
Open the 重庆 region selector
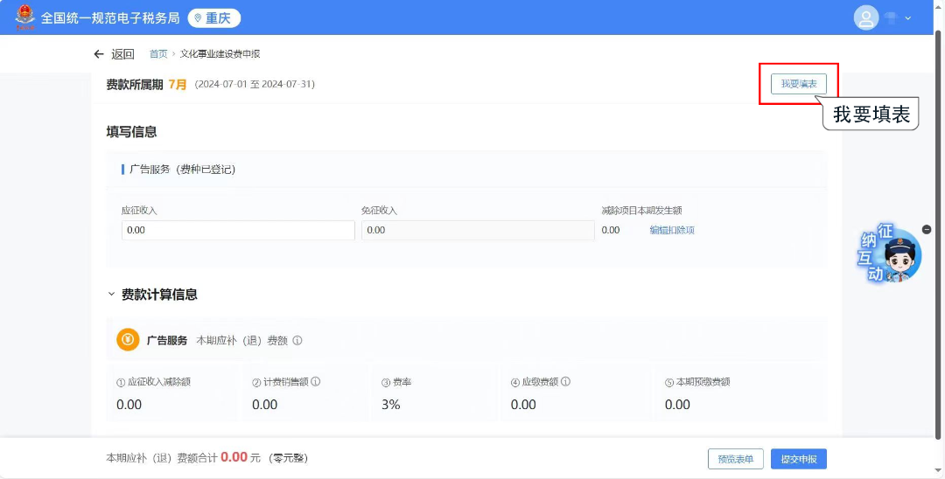tap(214, 17)
